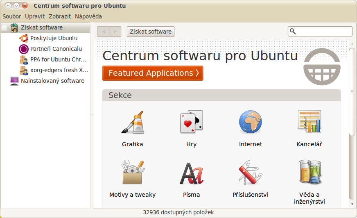Click the scrollbar down arrow
This screenshot has width=357, height=218.
click(x=352, y=204)
